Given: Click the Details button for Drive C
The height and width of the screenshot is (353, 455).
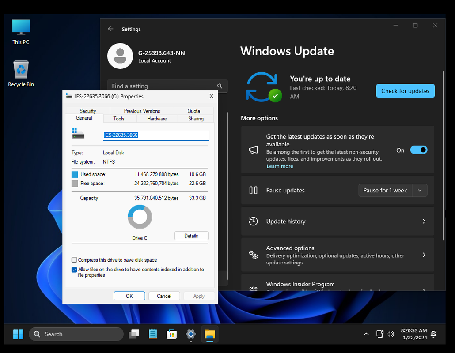Looking at the screenshot, I should 191,236.
